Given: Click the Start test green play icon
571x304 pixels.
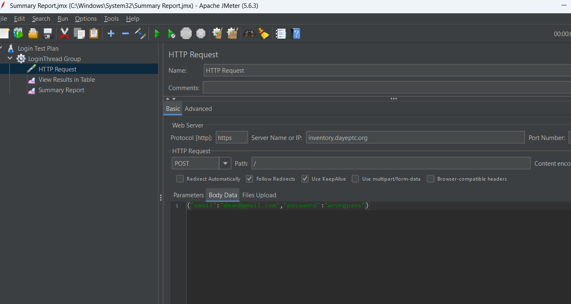Looking at the screenshot, I should click(157, 34).
